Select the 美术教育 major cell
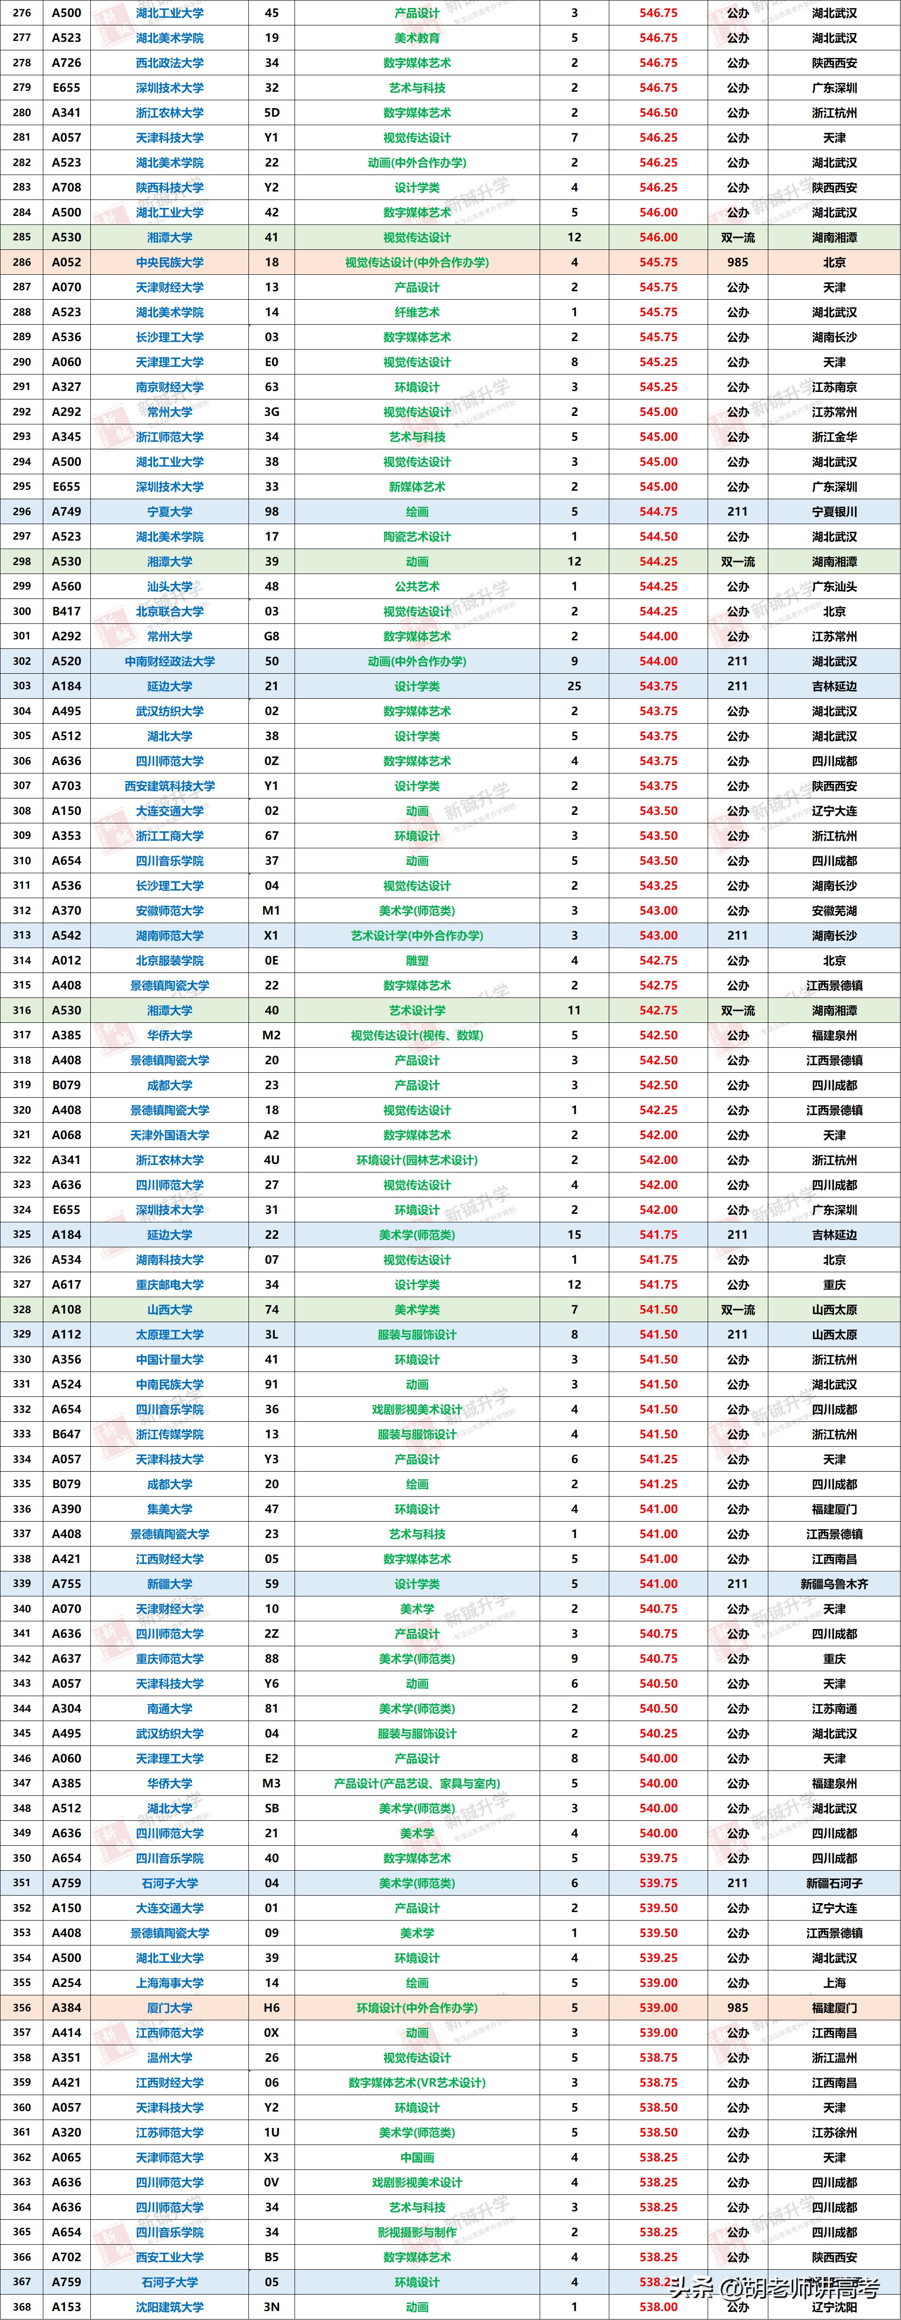901x2320 pixels. click(417, 38)
